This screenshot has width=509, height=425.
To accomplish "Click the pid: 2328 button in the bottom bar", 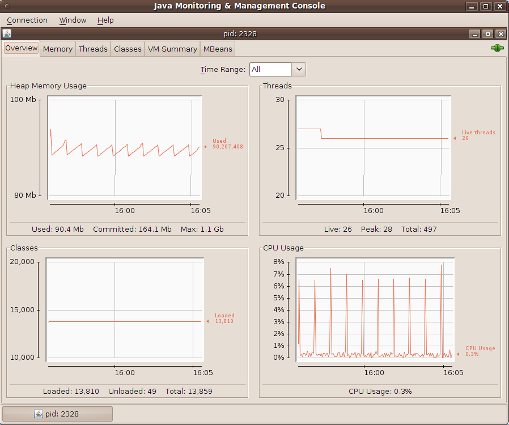I will (57, 414).
